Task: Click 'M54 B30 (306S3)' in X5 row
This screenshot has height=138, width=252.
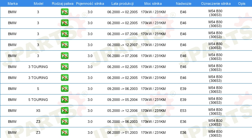Action: coord(215,112)
